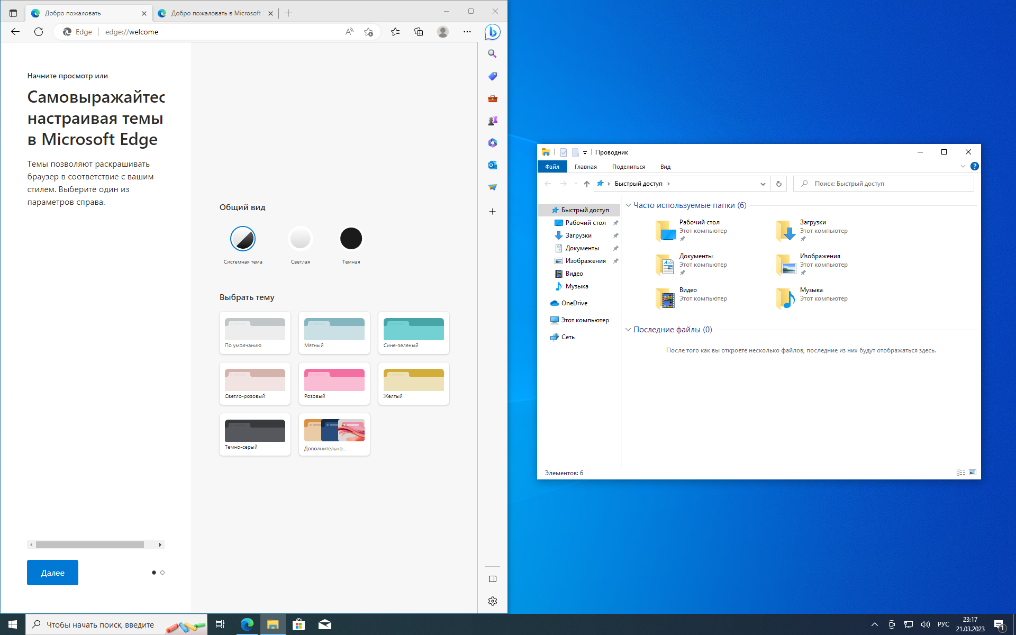Open the Home ribbon tab in Explorer
The image size is (1016, 635).
click(585, 167)
